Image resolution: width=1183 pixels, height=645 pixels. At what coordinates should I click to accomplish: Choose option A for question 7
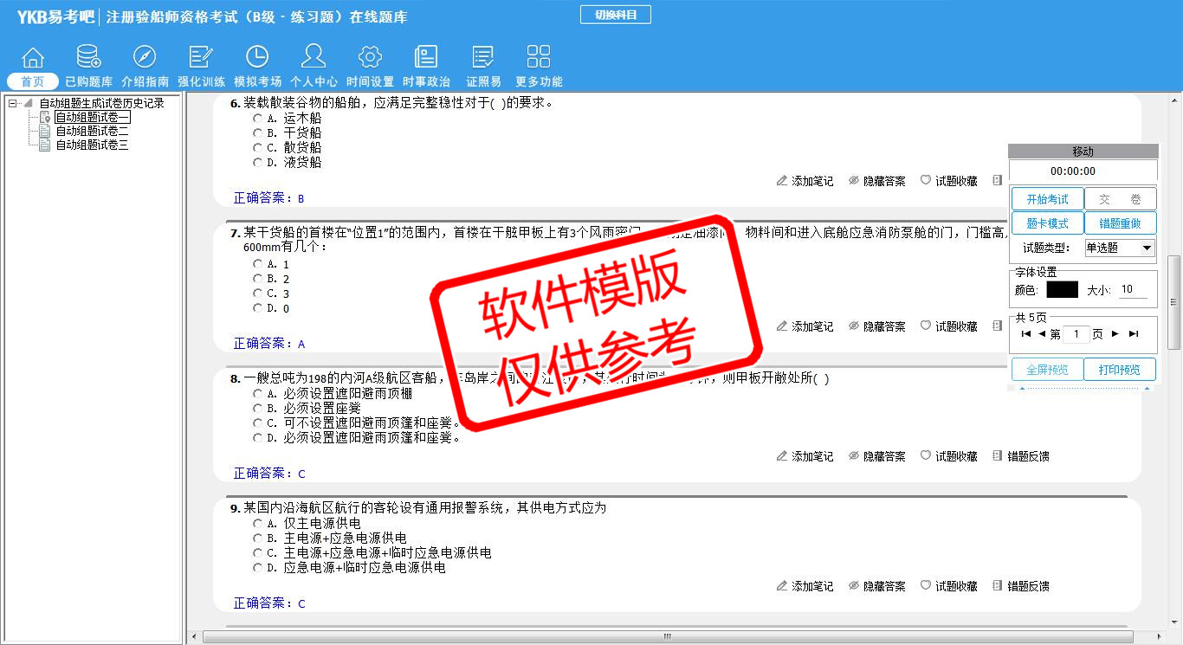[258, 264]
